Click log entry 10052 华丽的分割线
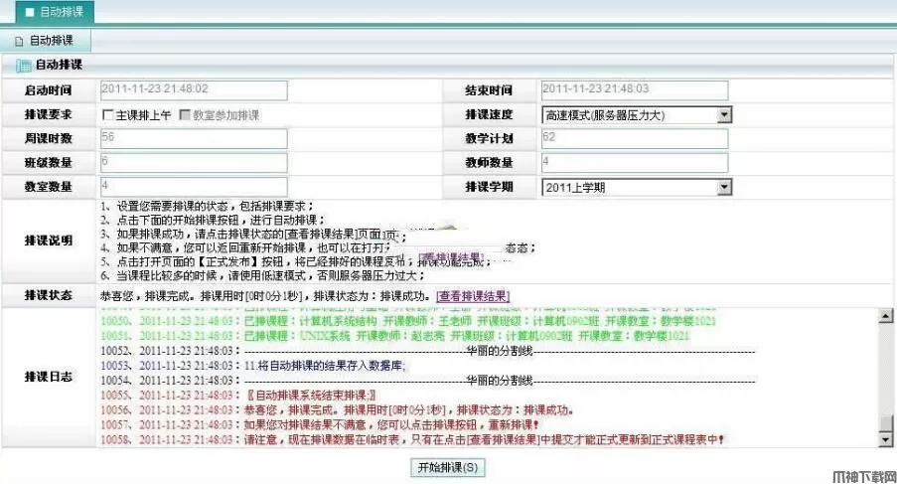897x484 pixels. 428,351
